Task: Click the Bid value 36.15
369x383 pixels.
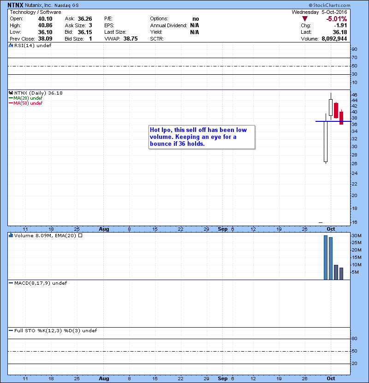Action: point(85,32)
